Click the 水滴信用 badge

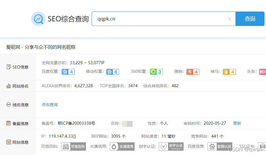pyautogui.click(x=122, y=147)
